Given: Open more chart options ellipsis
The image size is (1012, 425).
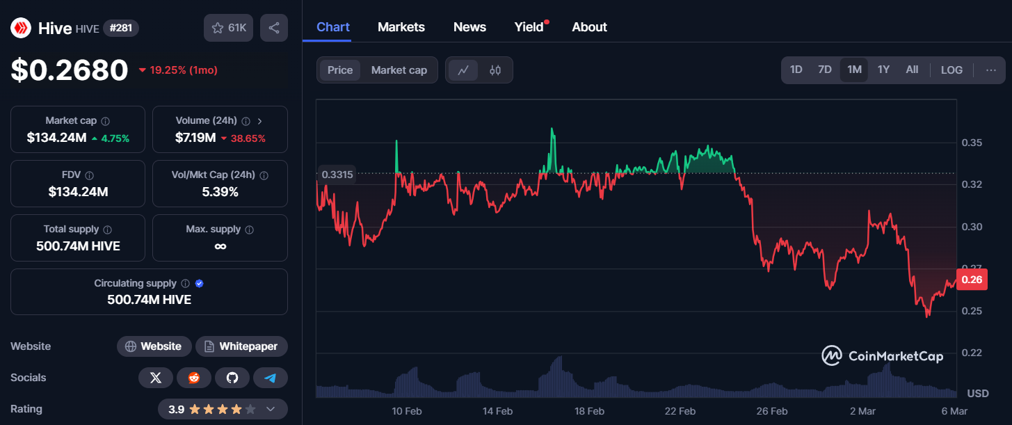Looking at the screenshot, I should pos(991,70).
